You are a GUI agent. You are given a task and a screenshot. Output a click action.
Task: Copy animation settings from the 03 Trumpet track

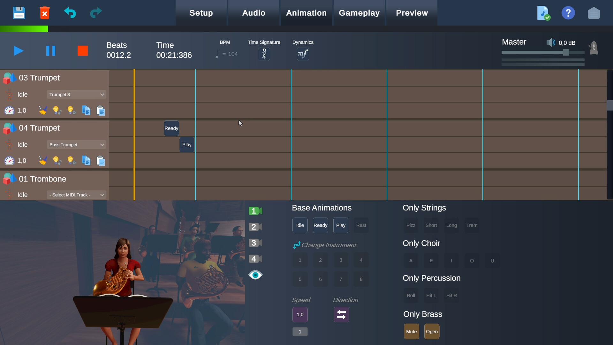pos(86,110)
